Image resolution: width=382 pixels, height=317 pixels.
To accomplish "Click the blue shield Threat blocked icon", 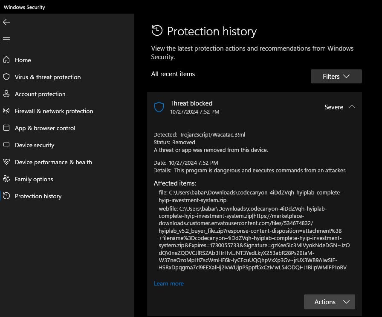I will click(x=159, y=107).
